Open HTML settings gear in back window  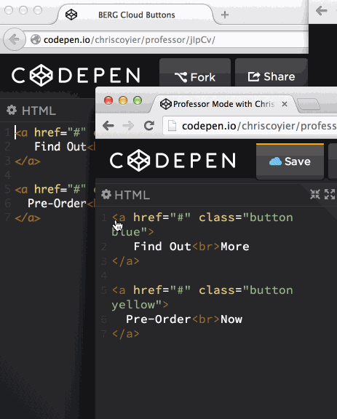pos(12,110)
